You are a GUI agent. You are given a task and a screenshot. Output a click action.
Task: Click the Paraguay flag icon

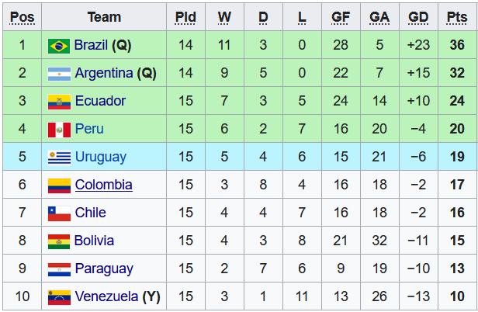point(59,269)
